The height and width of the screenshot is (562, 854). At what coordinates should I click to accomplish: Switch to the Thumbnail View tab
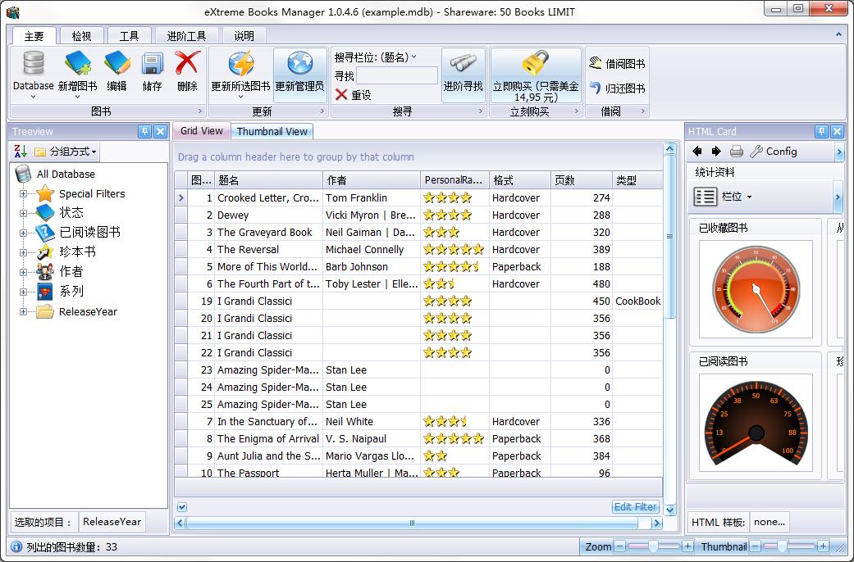272,131
